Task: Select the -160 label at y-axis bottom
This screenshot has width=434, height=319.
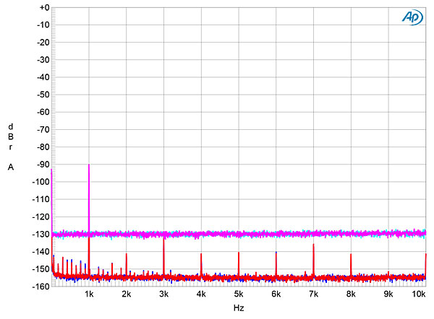Action: click(40, 287)
